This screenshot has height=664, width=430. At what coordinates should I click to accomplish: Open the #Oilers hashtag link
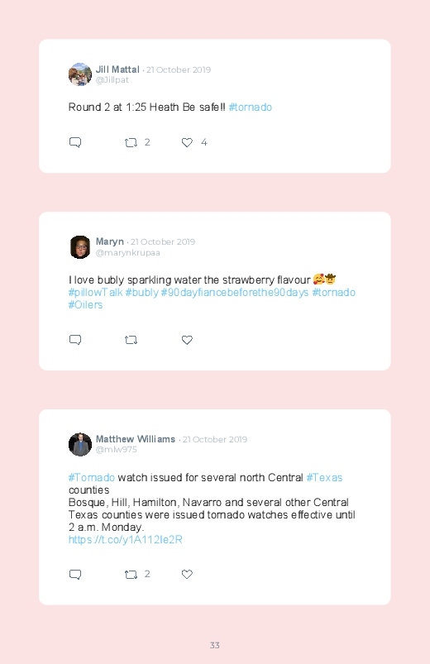coord(85,305)
